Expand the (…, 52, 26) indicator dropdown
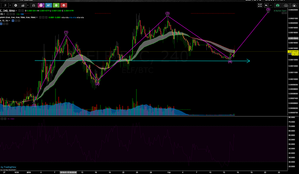 click(9, 21)
